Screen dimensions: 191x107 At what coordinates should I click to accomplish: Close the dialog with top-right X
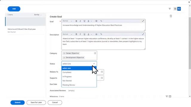click(189, 2)
